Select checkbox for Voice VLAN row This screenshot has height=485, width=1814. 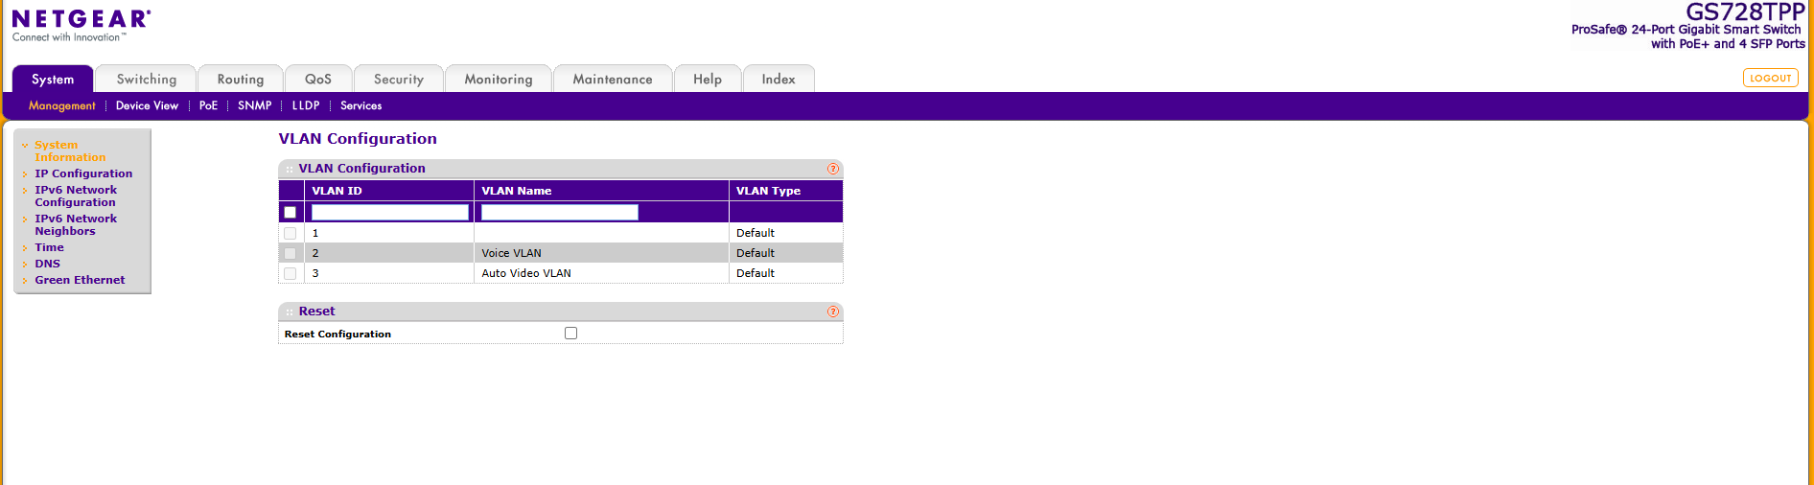point(290,253)
